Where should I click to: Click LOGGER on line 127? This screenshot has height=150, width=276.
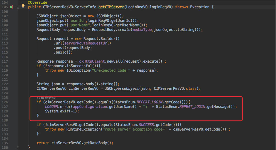51,107
